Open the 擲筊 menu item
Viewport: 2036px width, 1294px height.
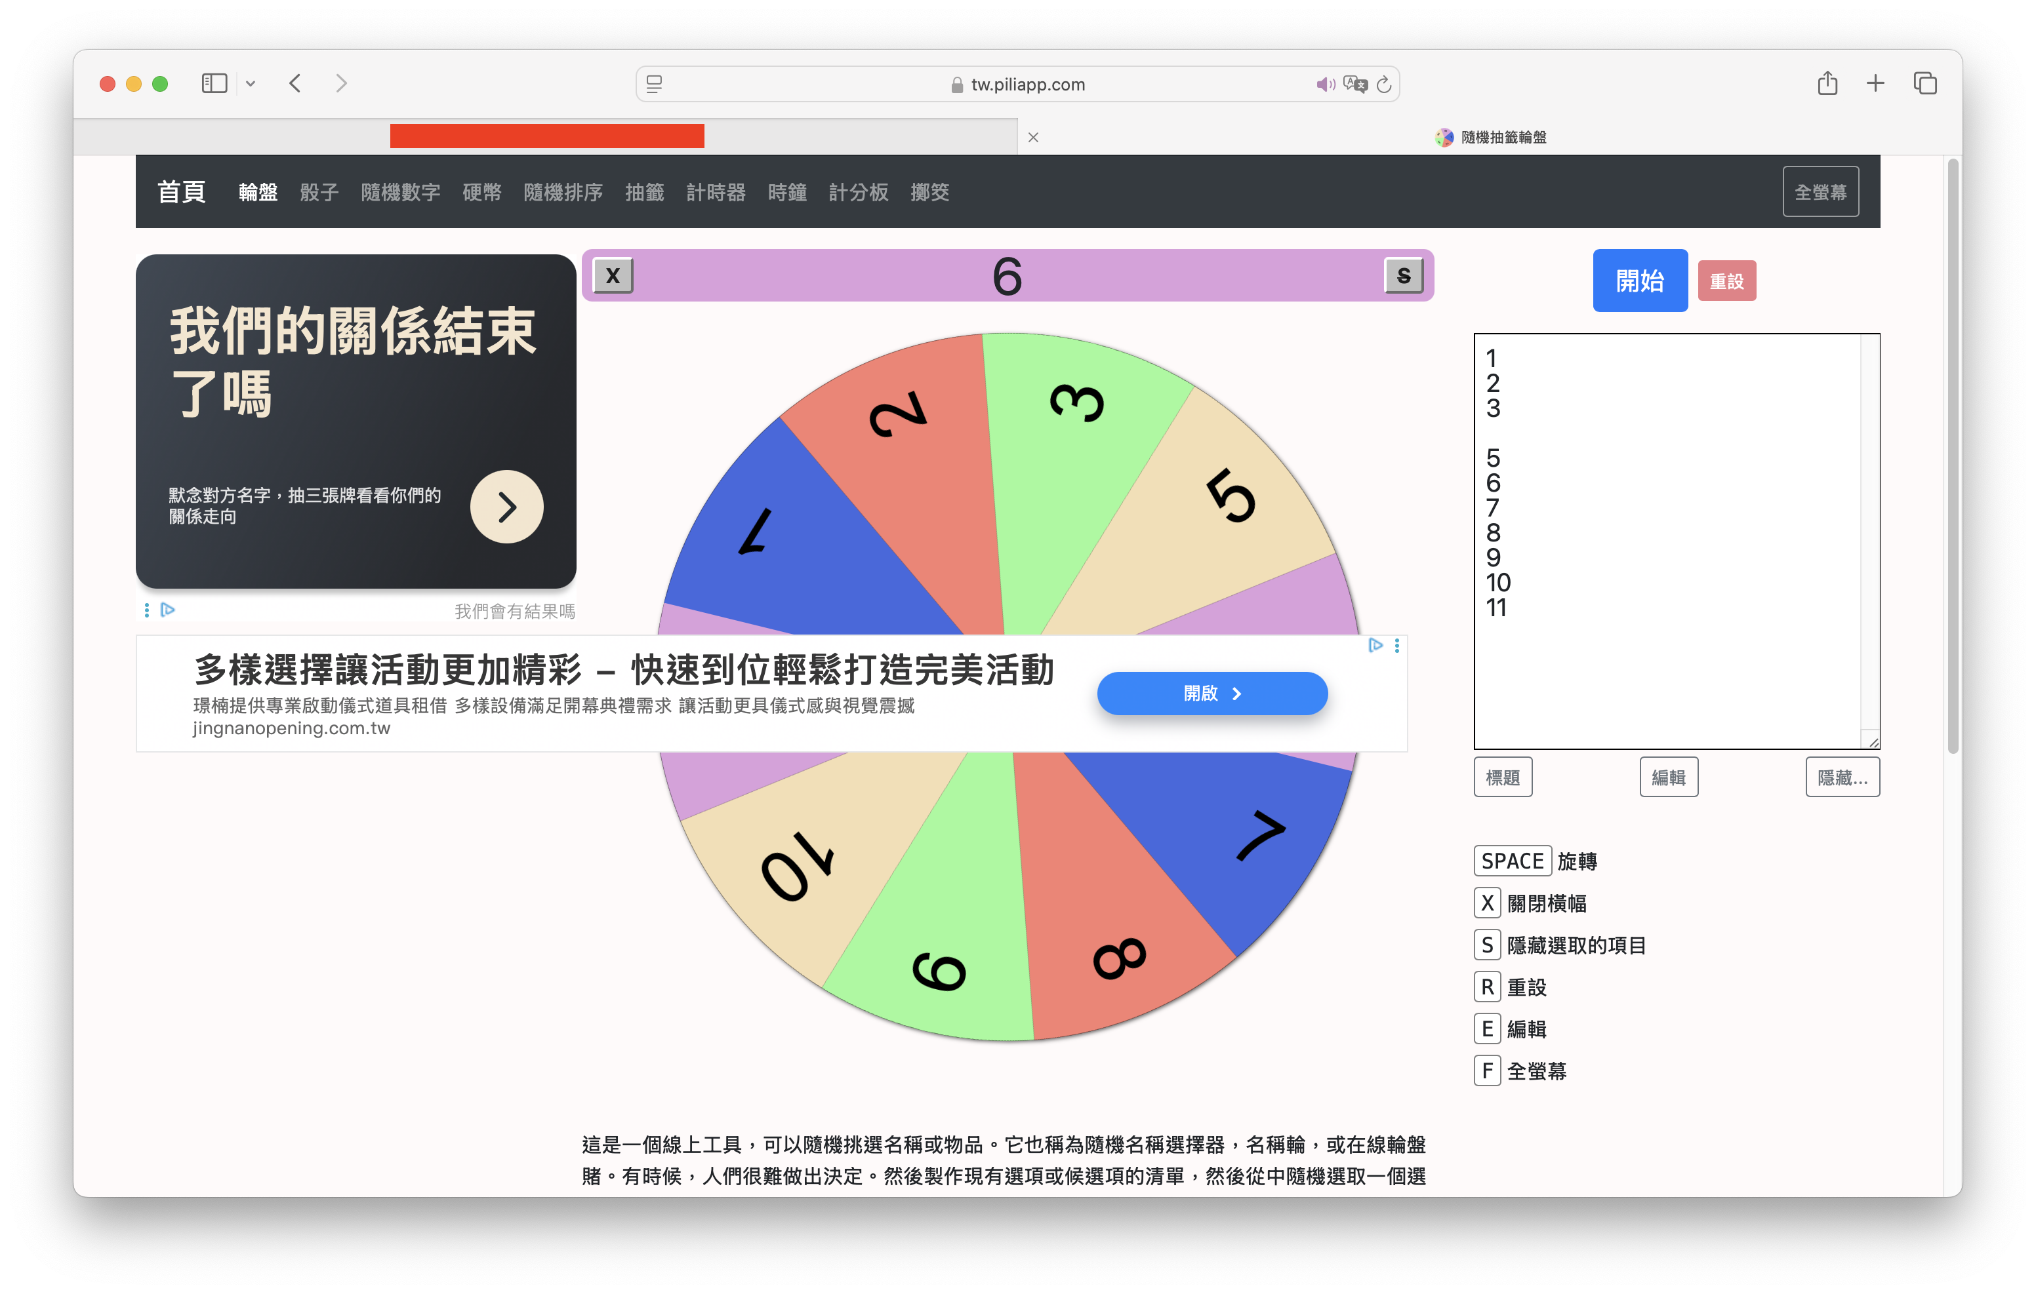(930, 193)
